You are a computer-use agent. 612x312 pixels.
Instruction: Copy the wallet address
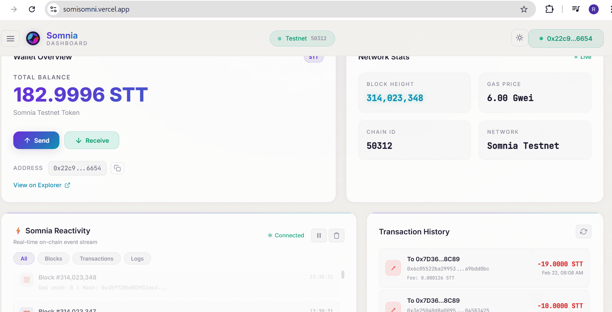pyautogui.click(x=117, y=168)
